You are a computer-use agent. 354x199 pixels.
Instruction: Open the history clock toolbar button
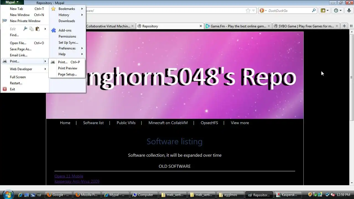tap(338, 11)
